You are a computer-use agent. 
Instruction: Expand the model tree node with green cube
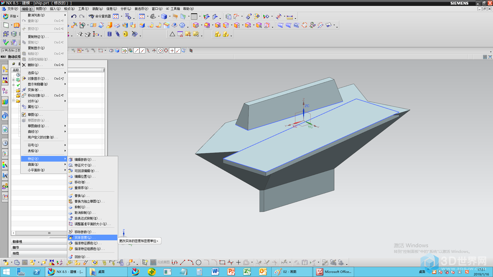pyautogui.click(x=14, y=80)
